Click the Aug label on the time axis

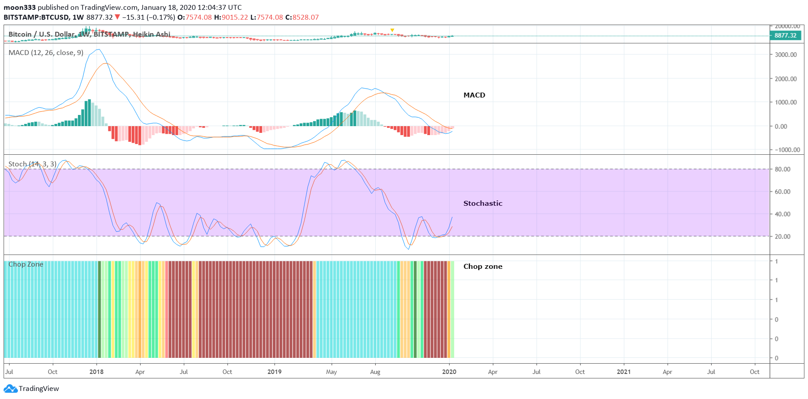pyautogui.click(x=375, y=372)
